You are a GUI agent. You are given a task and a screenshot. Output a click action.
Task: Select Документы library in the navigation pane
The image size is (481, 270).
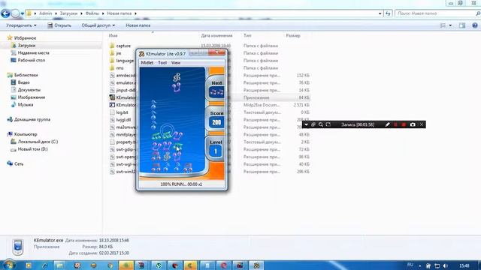click(x=29, y=90)
